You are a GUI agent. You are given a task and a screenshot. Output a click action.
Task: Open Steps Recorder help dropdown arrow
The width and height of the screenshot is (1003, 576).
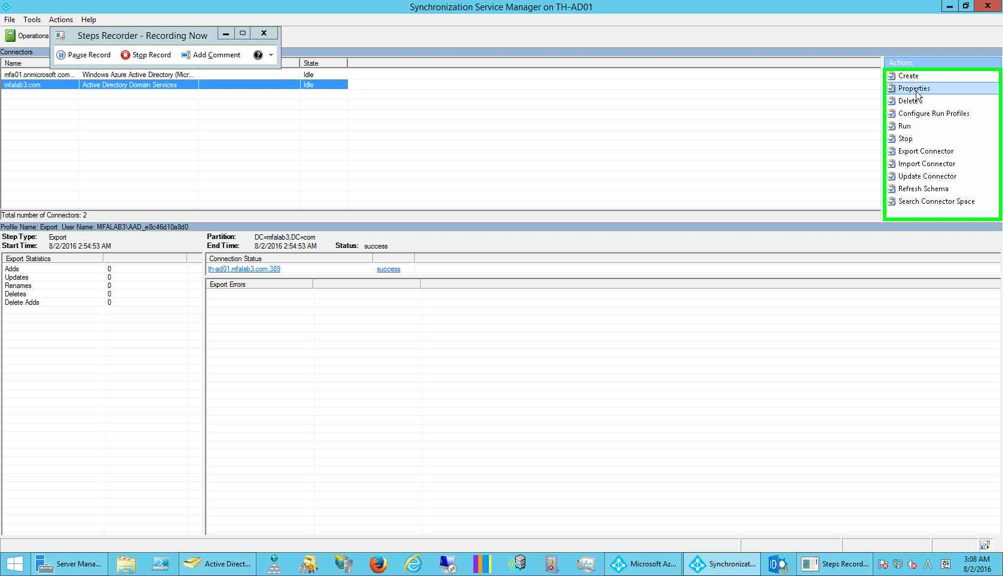[271, 55]
